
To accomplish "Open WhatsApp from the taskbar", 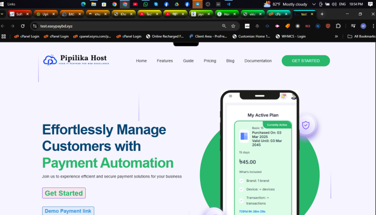I will click(145, 4).
